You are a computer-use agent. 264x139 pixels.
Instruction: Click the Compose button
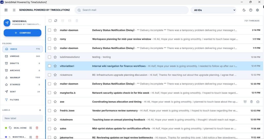click(22, 33)
